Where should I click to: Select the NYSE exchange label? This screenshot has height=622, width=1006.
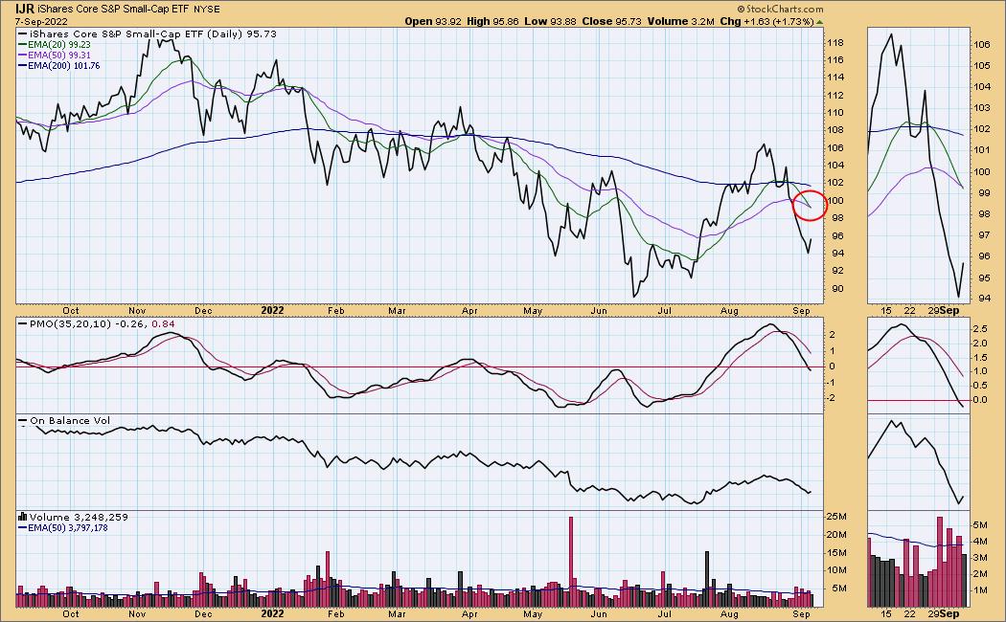207,10
